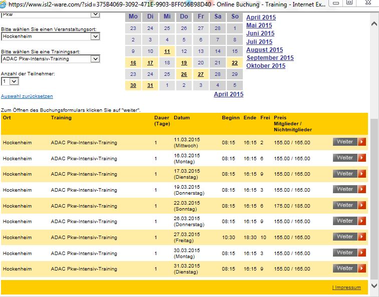This screenshot has width=379, height=297.
Task: Select calendar day 11
Action: (167, 51)
